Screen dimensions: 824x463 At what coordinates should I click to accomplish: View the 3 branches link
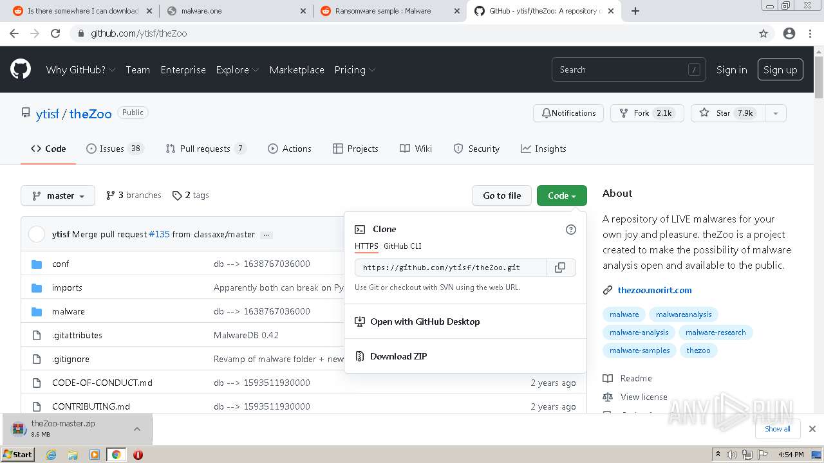134,195
